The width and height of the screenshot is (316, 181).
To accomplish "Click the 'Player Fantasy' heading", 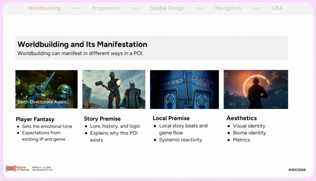I will 35,119.
